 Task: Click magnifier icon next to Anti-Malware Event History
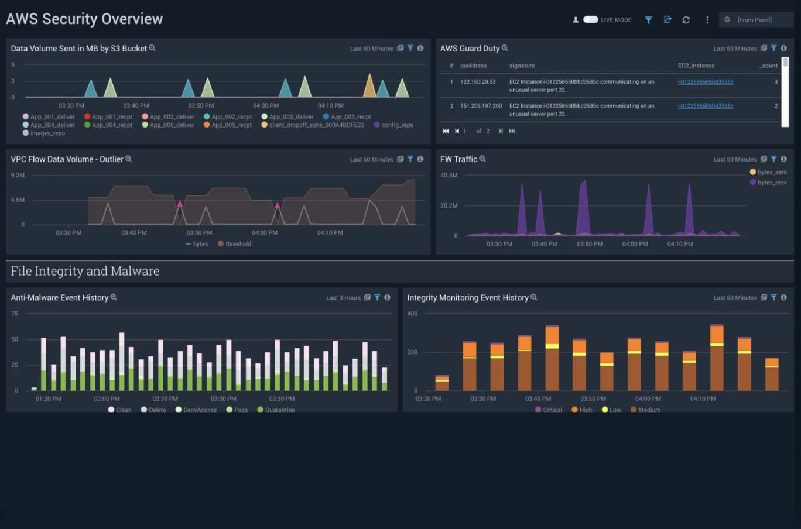(x=114, y=297)
